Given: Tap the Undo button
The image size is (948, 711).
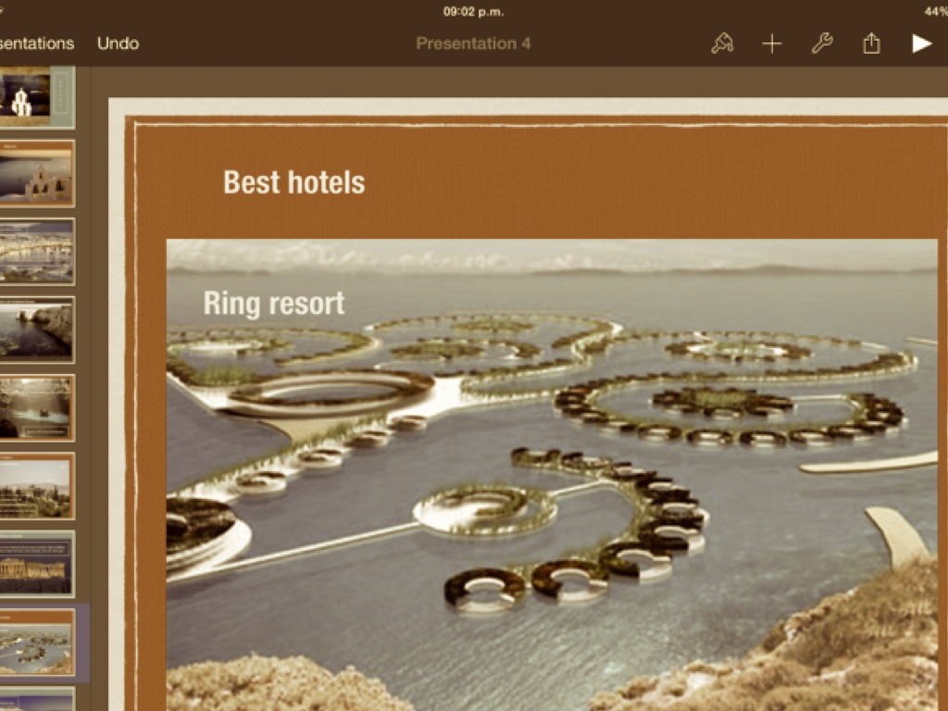Looking at the screenshot, I should (118, 44).
